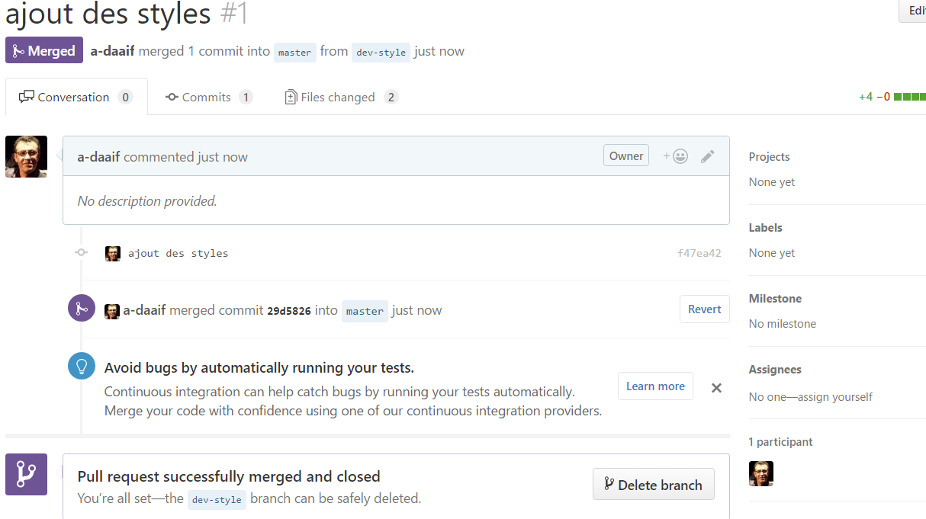The image size is (926, 519).
Task: Open merged commit 29d5826 link
Action: pyautogui.click(x=288, y=311)
